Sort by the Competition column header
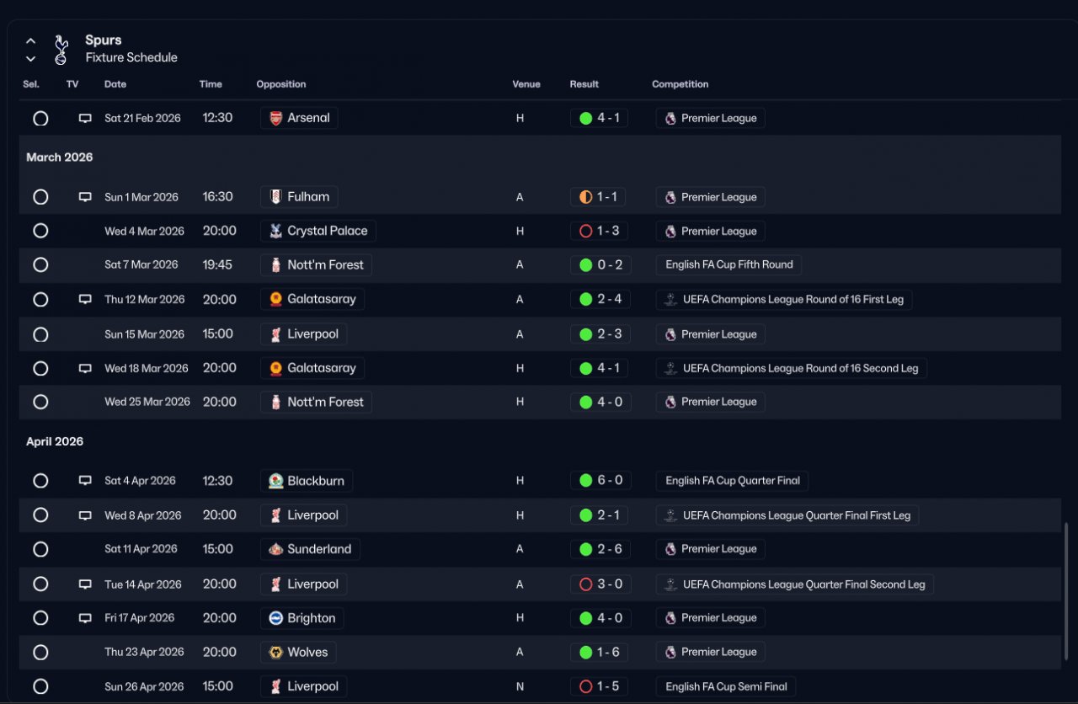This screenshot has width=1078, height=704. [680, 84]
